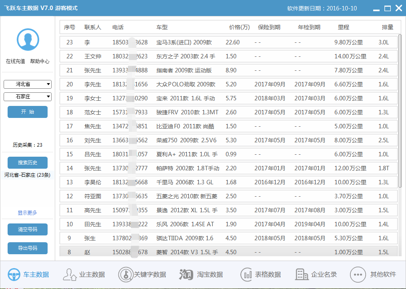Click the 其他软件 three-dots icon
The image size is (406, 289).
pyautogui.click(x=358, y=275)
